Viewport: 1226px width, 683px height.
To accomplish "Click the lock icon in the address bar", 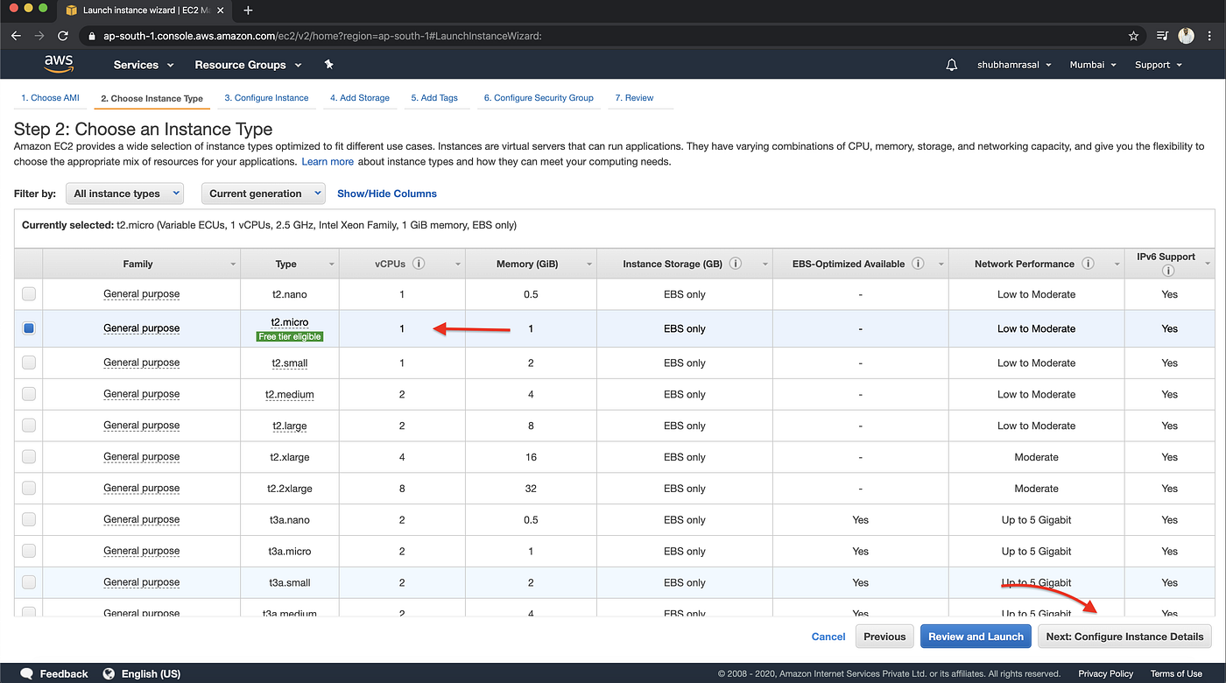I will [91, 37].
